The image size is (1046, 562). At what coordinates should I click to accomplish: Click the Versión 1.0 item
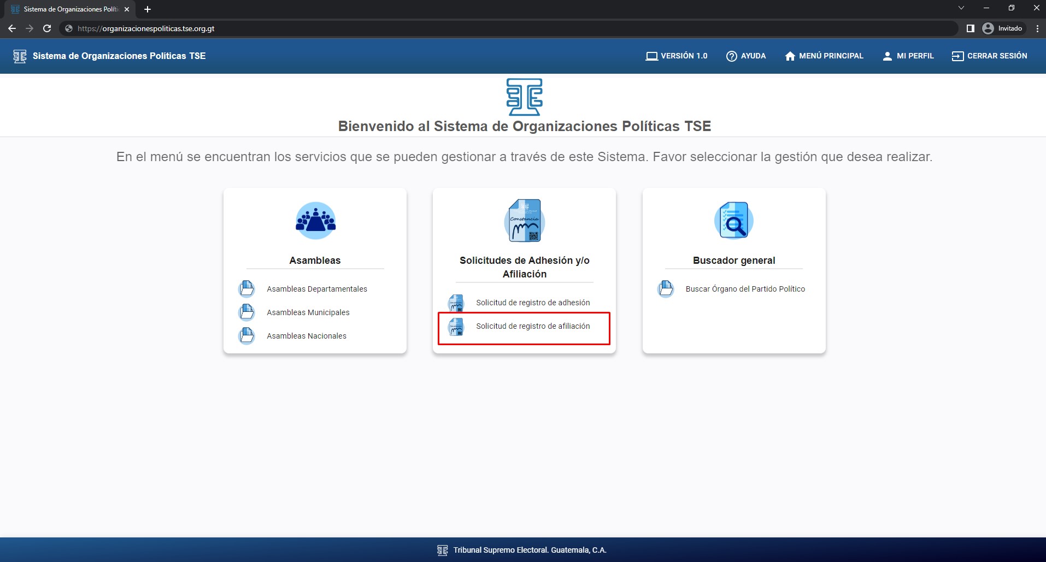click(x=677, y=56)
